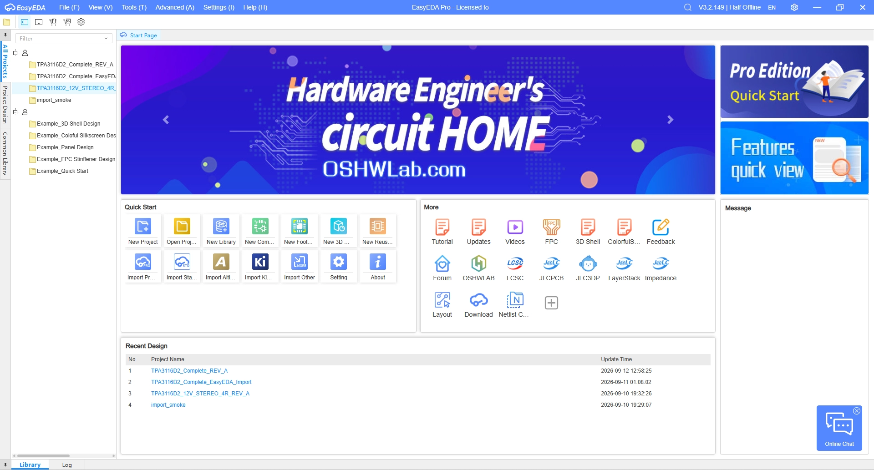Open the Layout icon

click(x=442, y=300)
